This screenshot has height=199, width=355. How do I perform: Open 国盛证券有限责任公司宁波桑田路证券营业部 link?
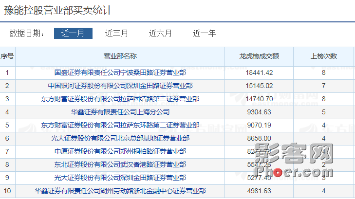tap(120, 72)
